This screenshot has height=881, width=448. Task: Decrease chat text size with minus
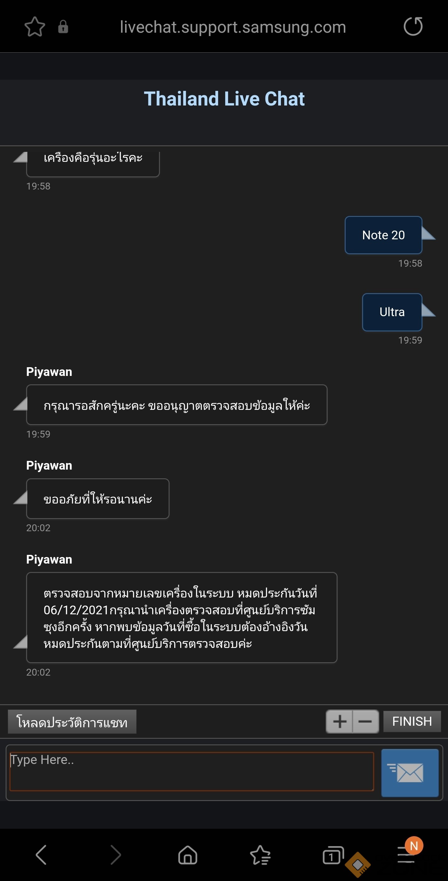[365, 721]
